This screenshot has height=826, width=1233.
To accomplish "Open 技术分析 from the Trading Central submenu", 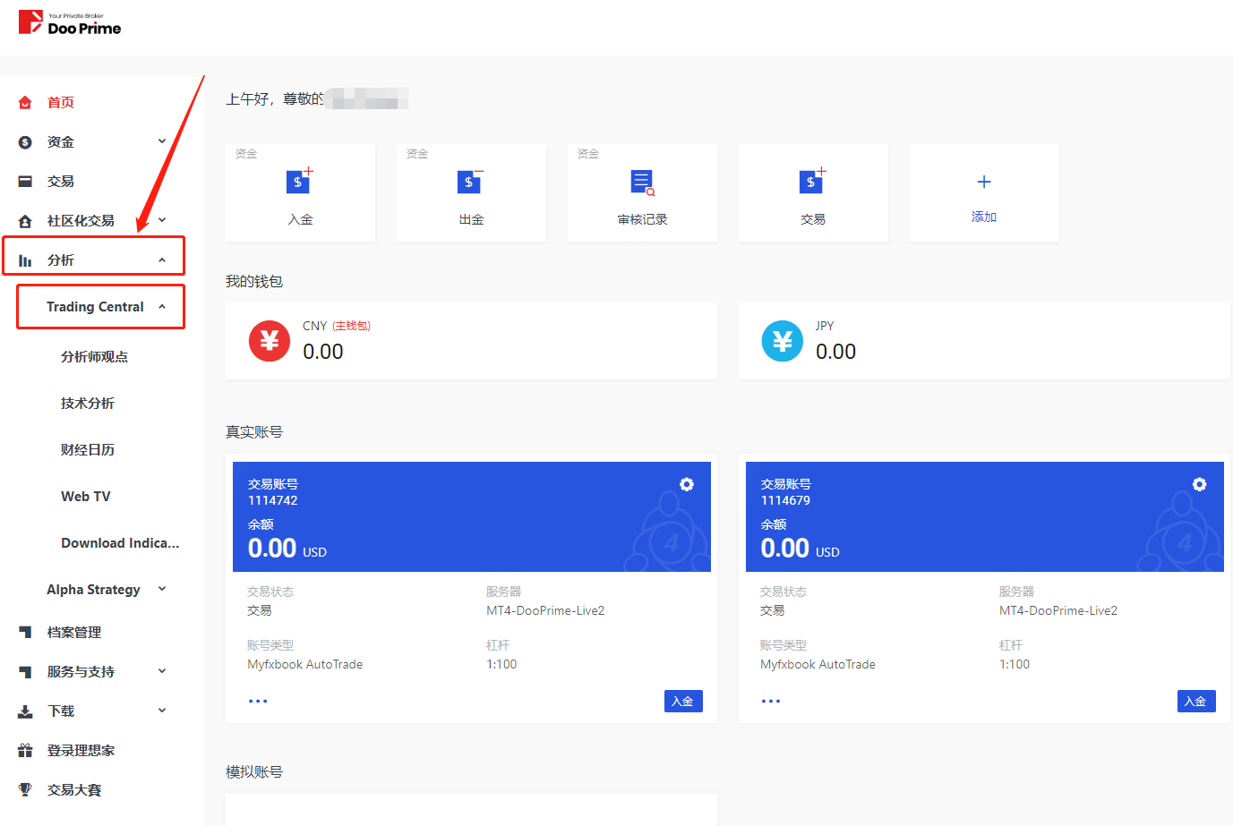I will [x=86, y=403].
